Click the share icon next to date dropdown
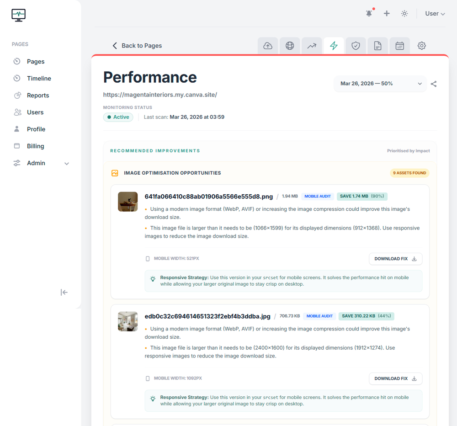 tap(433, 84)
